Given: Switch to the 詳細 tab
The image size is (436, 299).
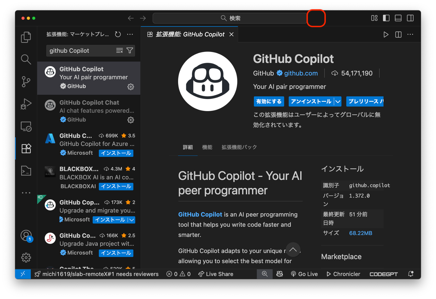Looking at the screenshot, I should (188, 147).
